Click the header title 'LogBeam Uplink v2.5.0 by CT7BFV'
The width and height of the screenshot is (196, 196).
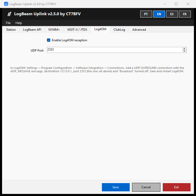[x=47, y=14]
